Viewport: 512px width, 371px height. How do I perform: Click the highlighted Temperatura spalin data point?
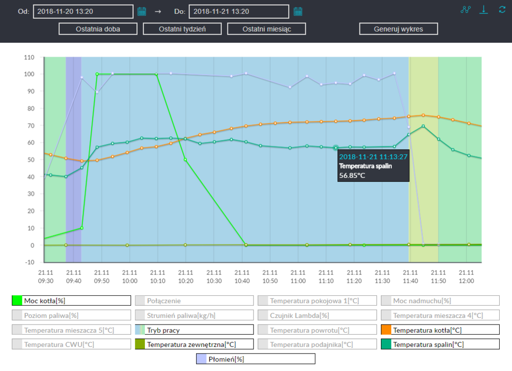click(x=336, y=148)
